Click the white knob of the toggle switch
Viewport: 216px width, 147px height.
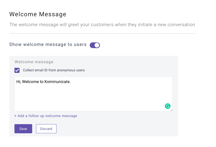pyautogui.click(x=97, y=45)
